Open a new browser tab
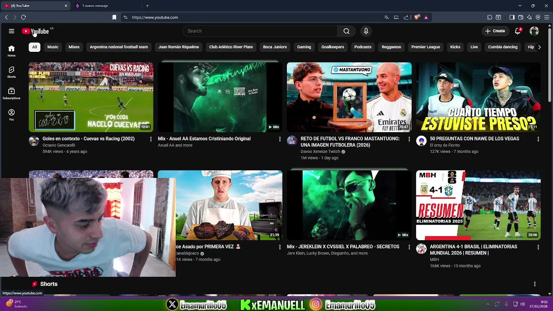The height and width of the screenshot is (311, 553). pos(147,6)
